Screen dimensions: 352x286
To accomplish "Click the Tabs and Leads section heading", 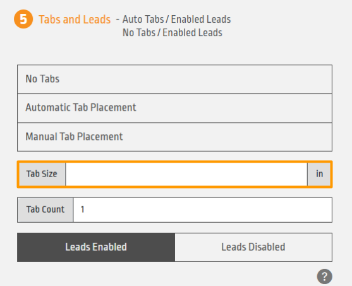I will (75, 20).
